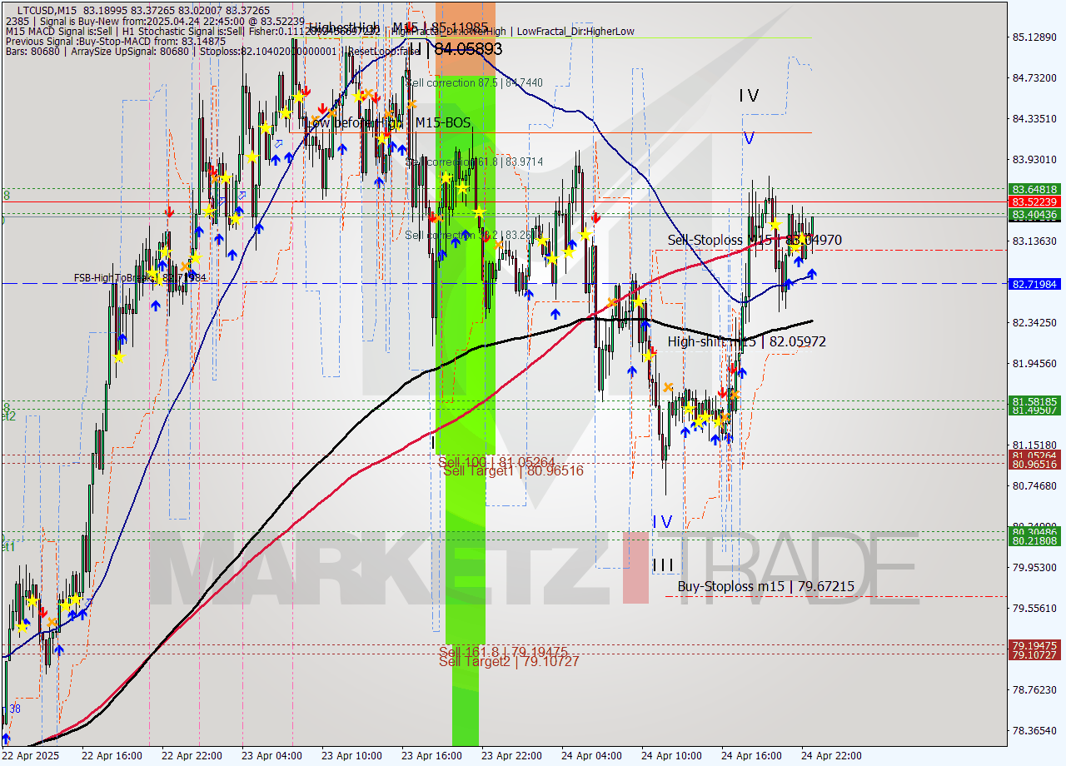Click the Roman numeral 'IV' marker top right
This screenshot has width=1066, height=766.
point(747,96)
